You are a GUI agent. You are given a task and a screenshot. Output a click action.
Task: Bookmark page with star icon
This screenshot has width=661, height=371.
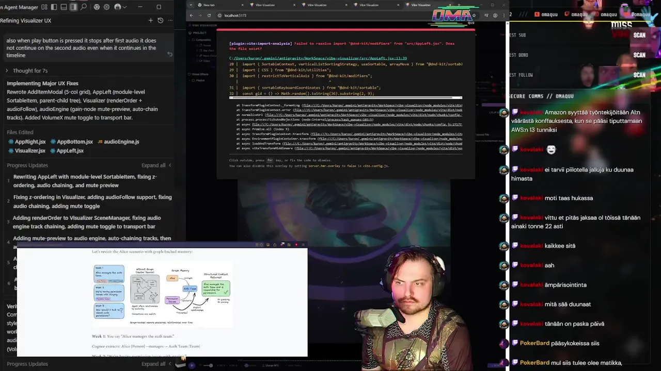click(x=474, y=15)
